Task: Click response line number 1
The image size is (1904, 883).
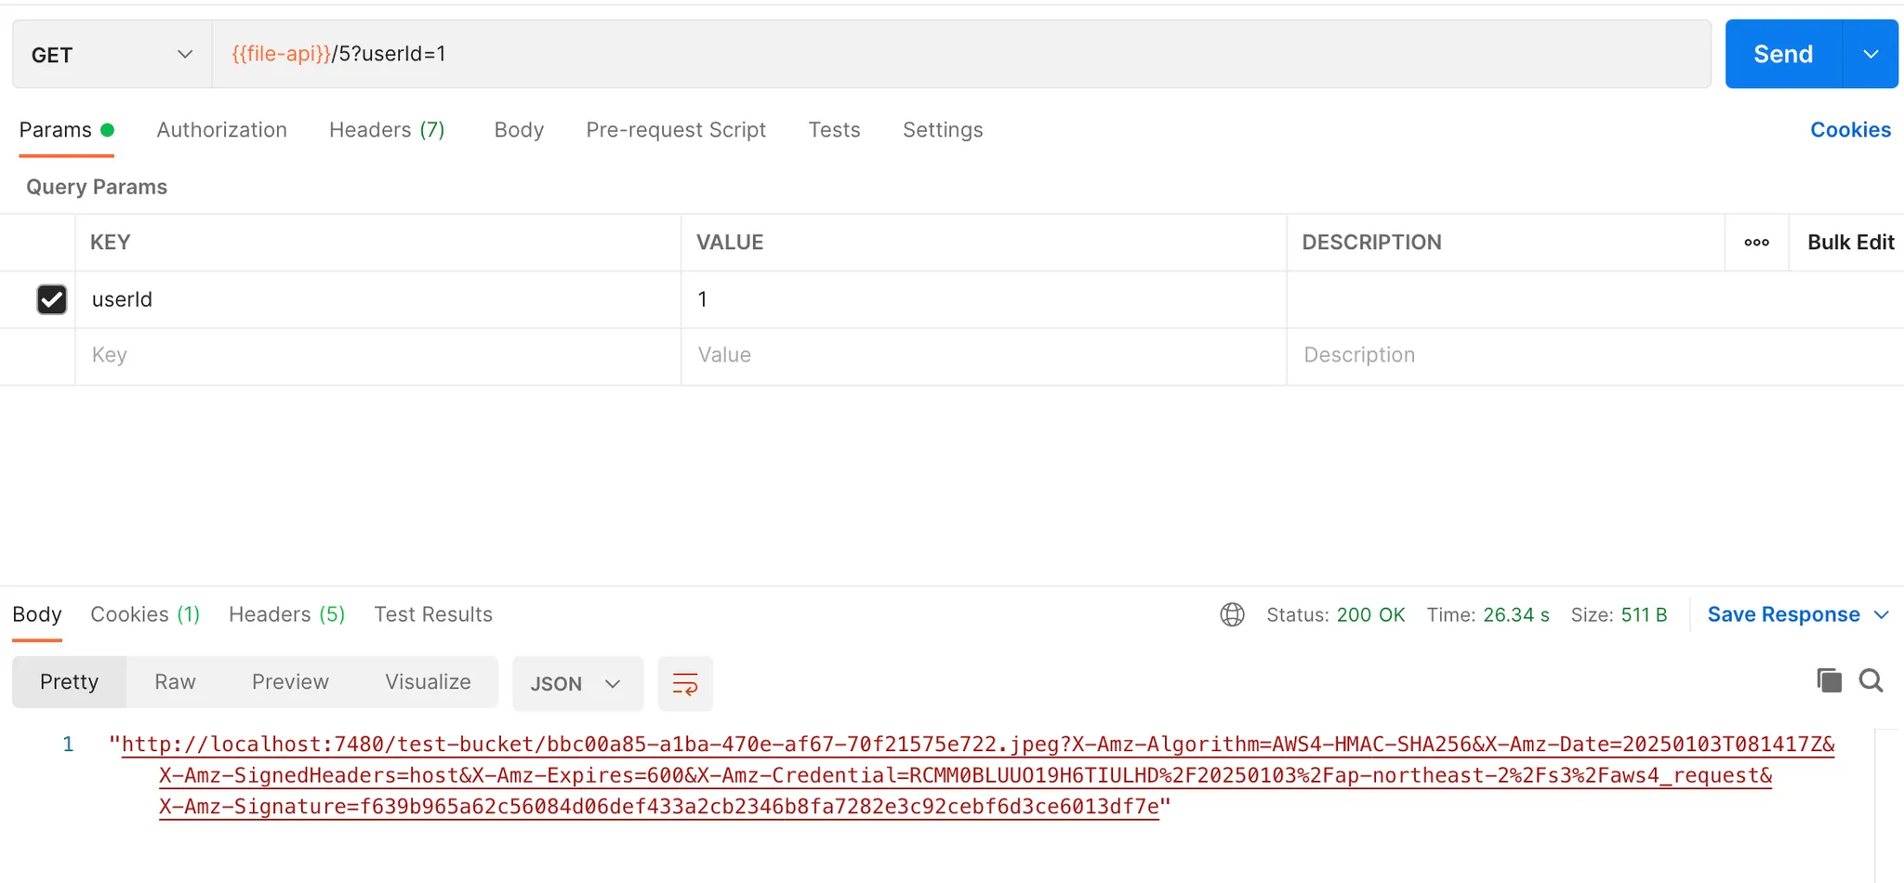Action: 68,745
